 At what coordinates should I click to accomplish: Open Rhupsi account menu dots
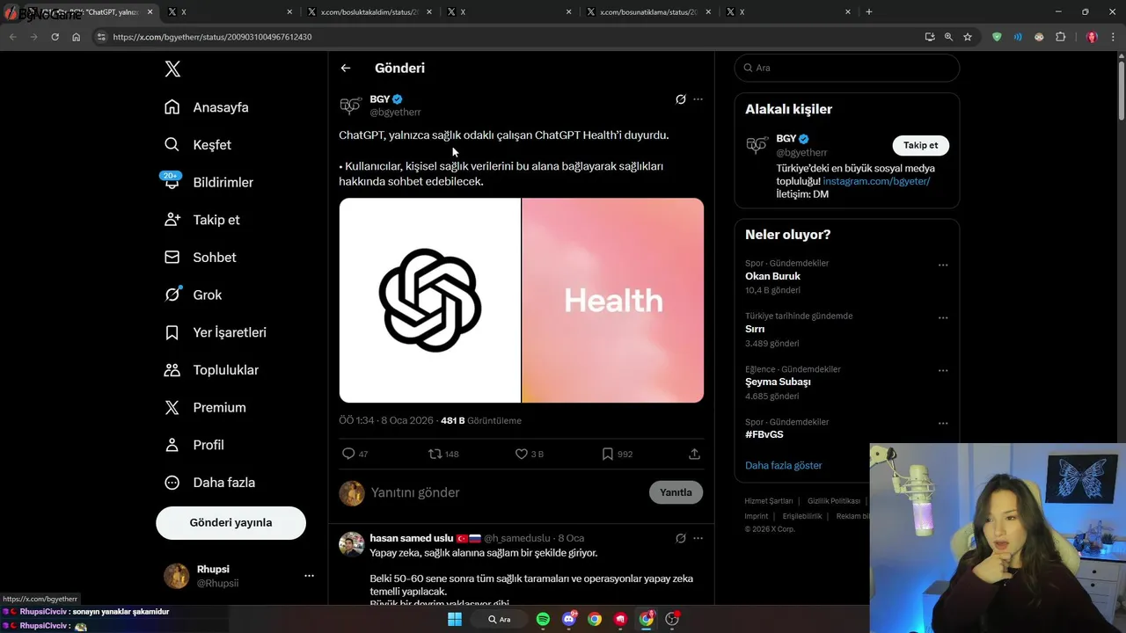coord(309,576)
